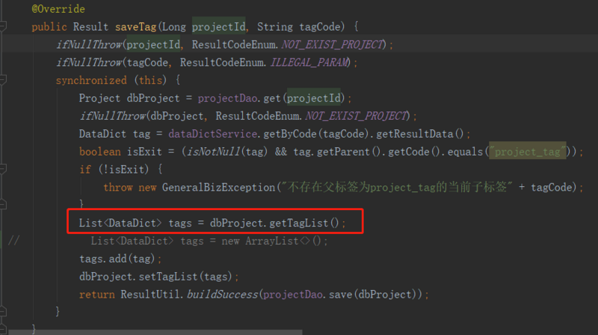The width and height of the screenshot is (598, 335).
Task: Click the equals method call
Action: point(465,152)
